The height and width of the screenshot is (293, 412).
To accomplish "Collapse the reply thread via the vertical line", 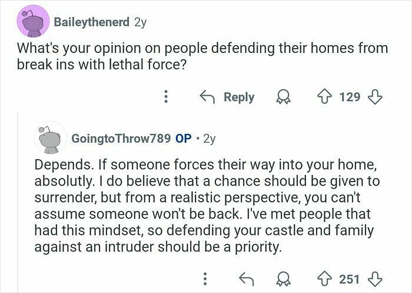I will 18,203.
